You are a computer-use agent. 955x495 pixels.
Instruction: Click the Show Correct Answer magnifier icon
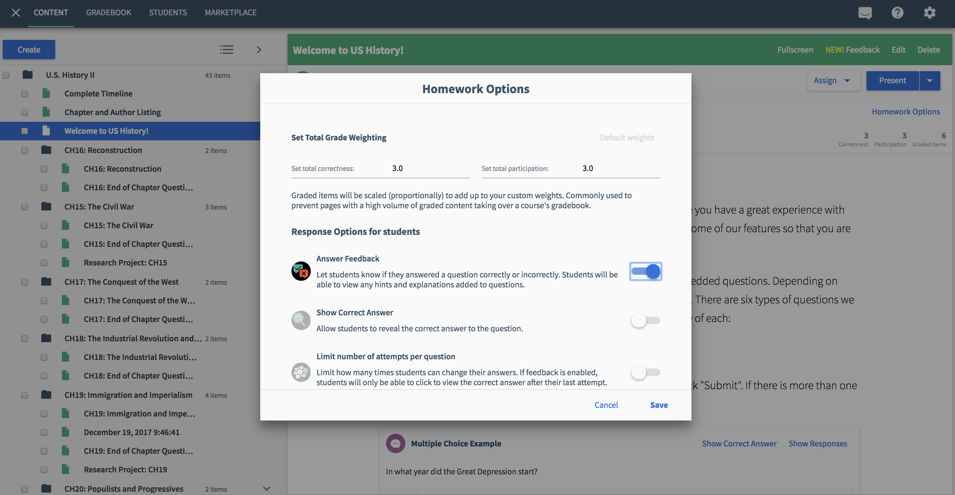[301, 320]
